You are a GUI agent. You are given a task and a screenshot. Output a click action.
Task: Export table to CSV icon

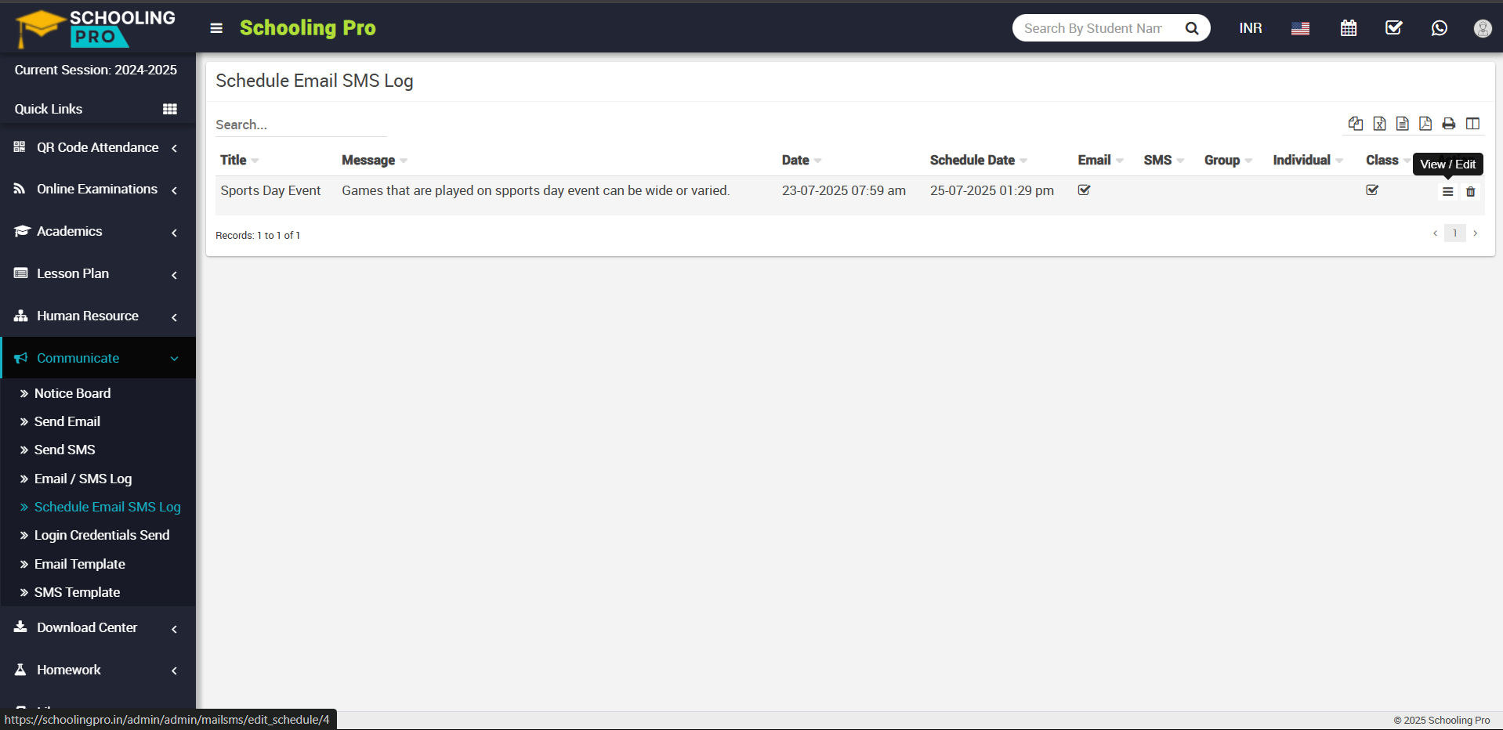pyautogui.click(x=1403, y=124)
